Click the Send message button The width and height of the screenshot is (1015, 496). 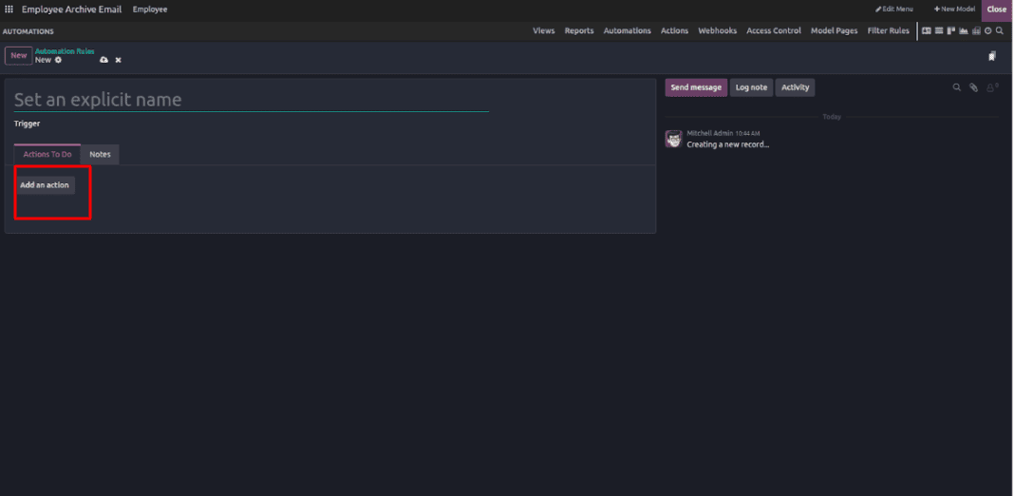point(696,87)
